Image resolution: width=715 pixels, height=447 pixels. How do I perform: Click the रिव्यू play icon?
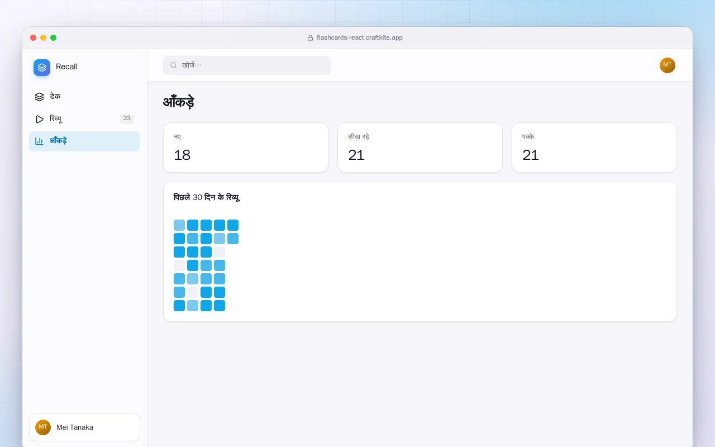pos(39,119)
